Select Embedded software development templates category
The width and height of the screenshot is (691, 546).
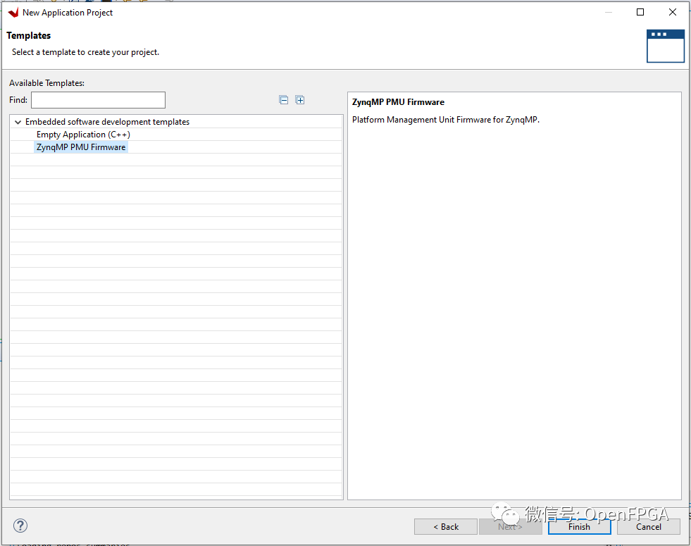point(107,122)
